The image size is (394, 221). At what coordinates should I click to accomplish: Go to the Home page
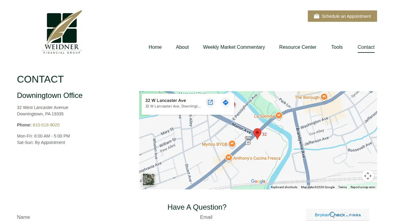point(155,47)
